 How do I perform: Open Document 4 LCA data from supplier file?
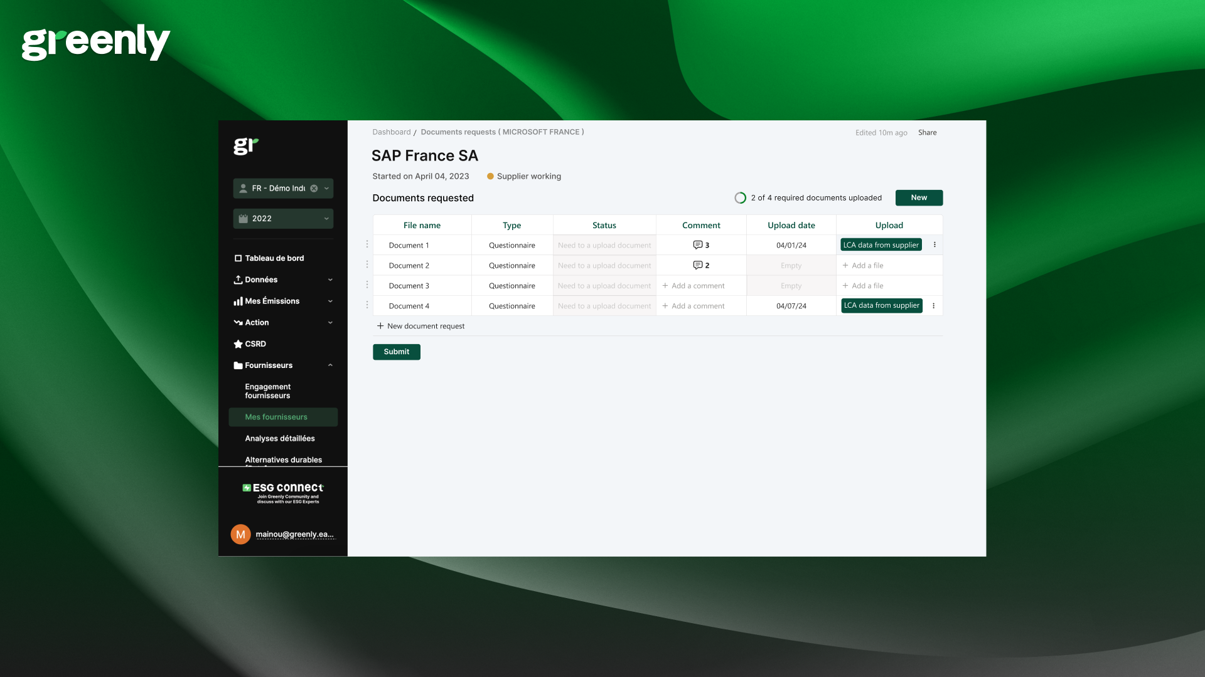coord(882,306)
